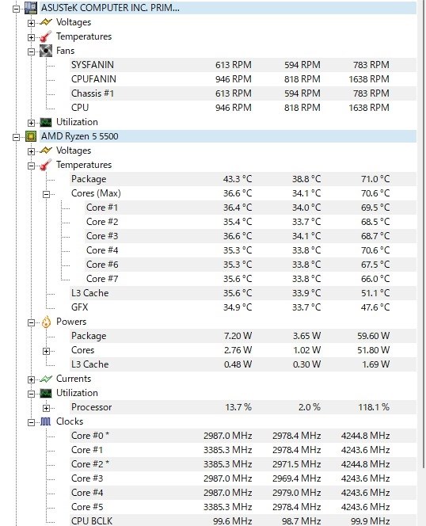
Task: Collapse the Clocks node
Action: point(31,422)
